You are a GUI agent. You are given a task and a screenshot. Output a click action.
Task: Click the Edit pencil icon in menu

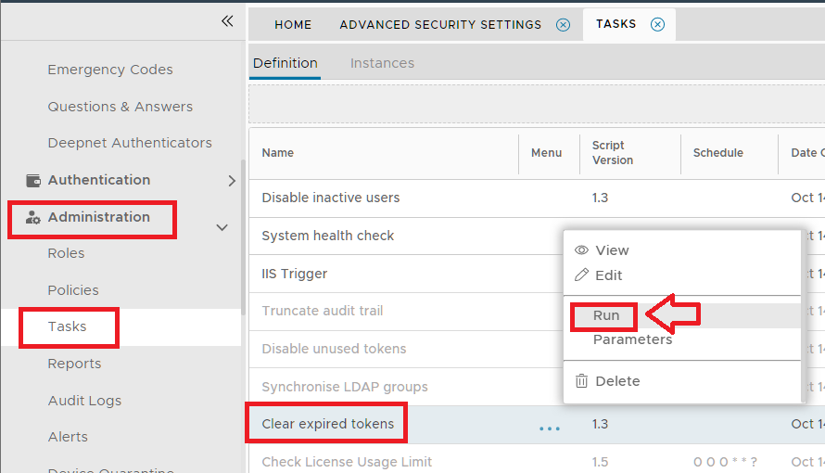[x=582, y=275]
